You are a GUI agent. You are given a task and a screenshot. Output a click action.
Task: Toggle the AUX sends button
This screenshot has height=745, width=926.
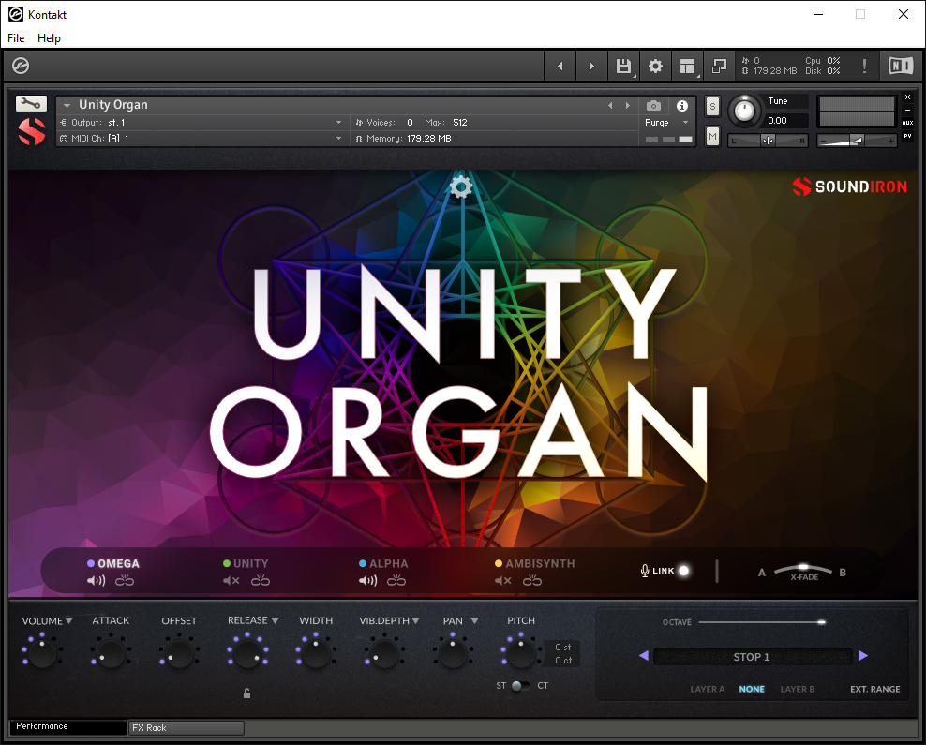[907, 123]
